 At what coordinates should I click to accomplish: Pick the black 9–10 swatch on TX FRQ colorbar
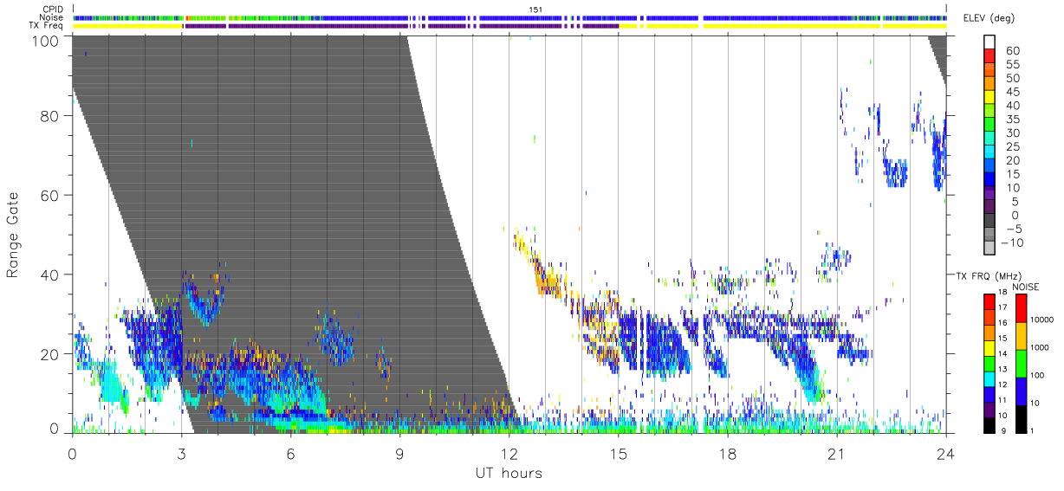tap(990, 424)
